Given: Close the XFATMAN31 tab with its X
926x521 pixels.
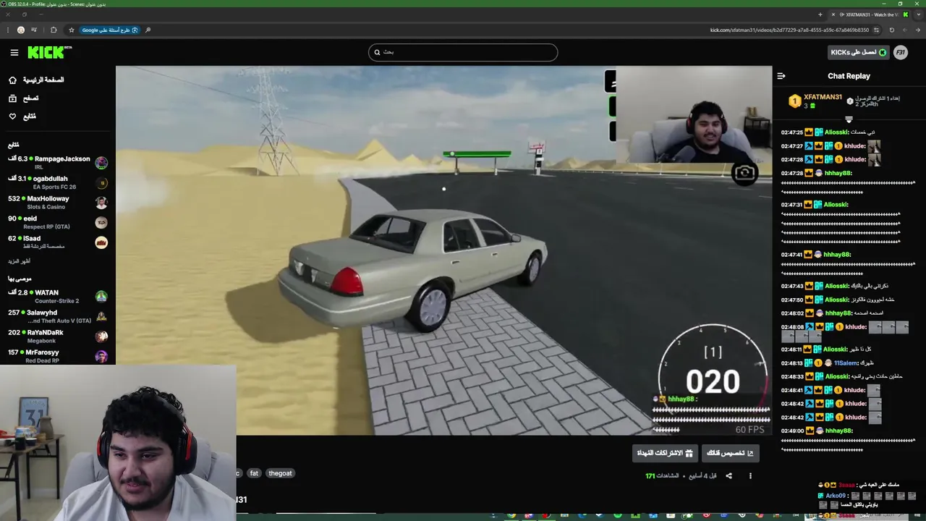Looking at the screenshot, I should 833,14.
